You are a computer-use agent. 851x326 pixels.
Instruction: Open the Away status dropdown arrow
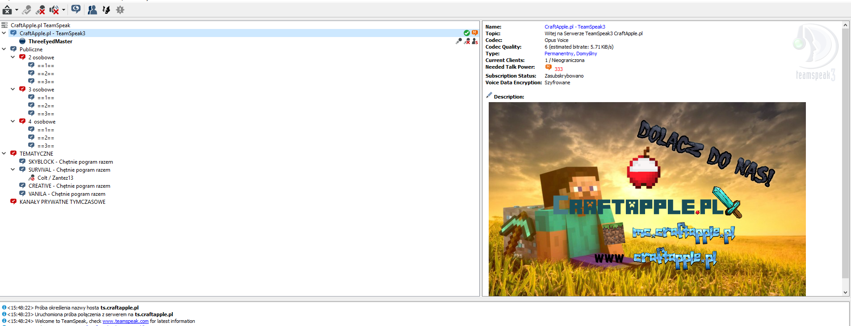point(17,10)
